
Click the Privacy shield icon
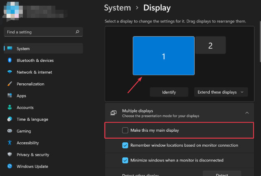pyautogui.click(x=10, y=154)
